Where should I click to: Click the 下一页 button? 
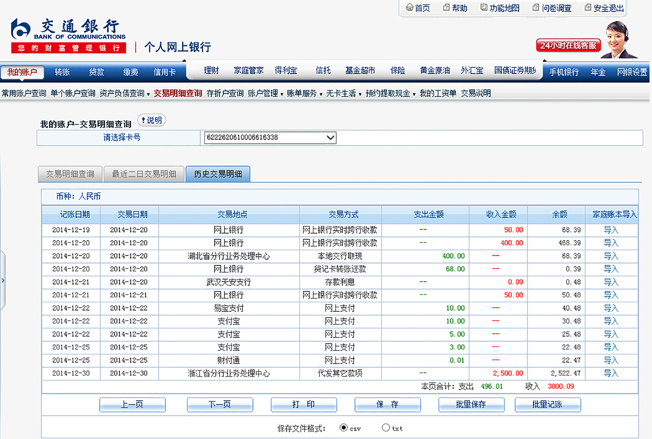[x=220, y=404]
